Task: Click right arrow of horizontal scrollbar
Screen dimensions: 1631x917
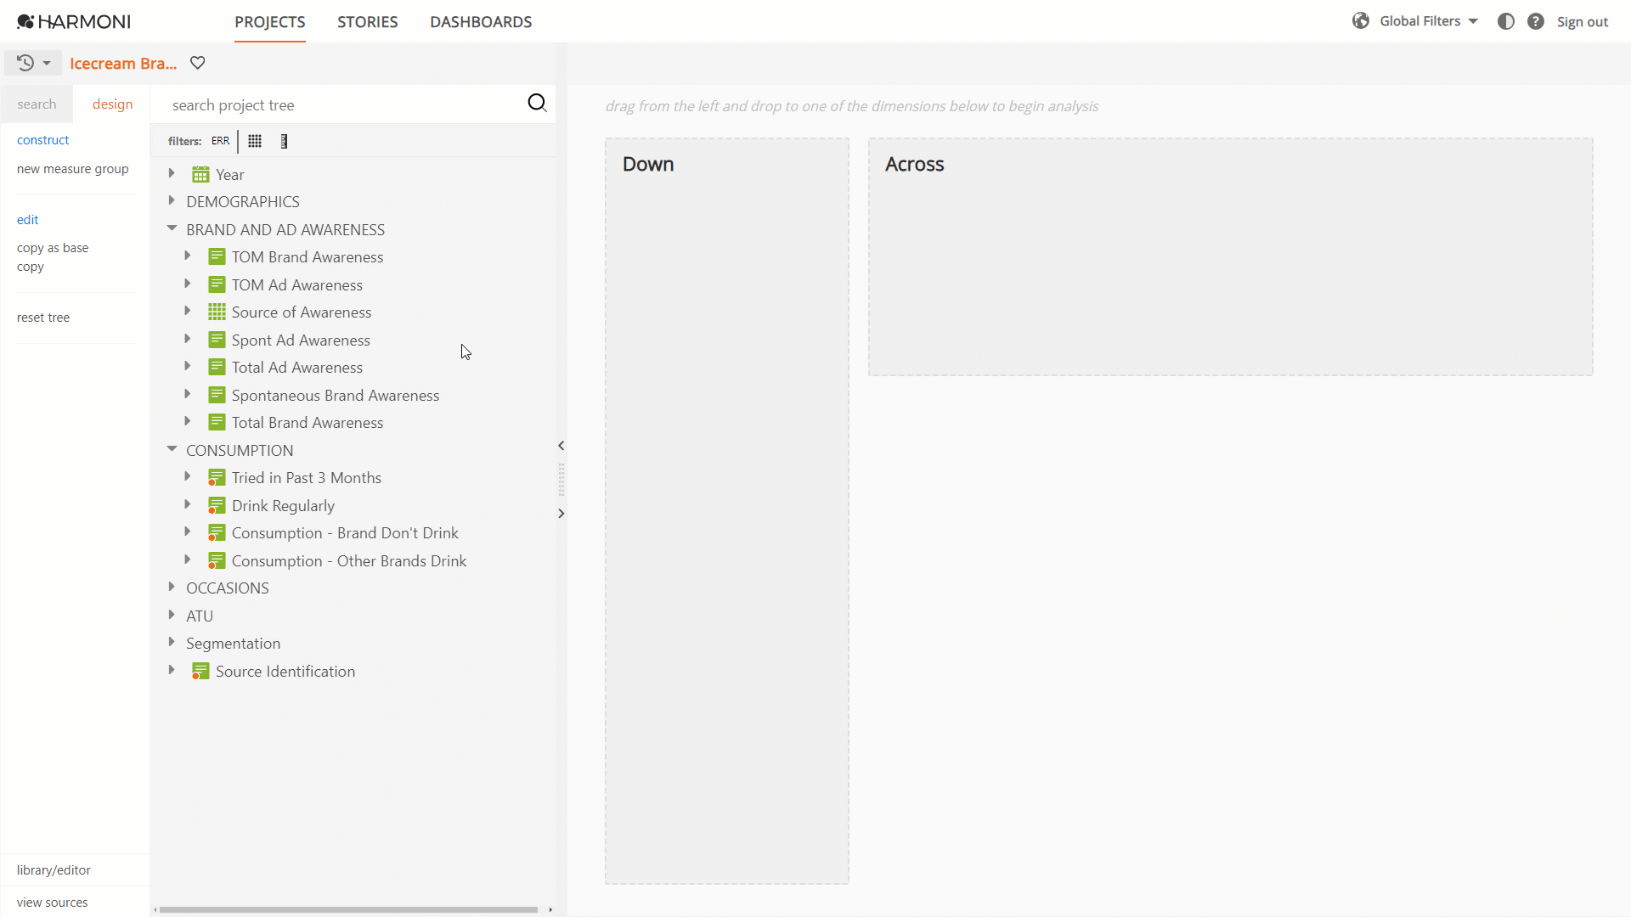Action: [x=550, y=910]
